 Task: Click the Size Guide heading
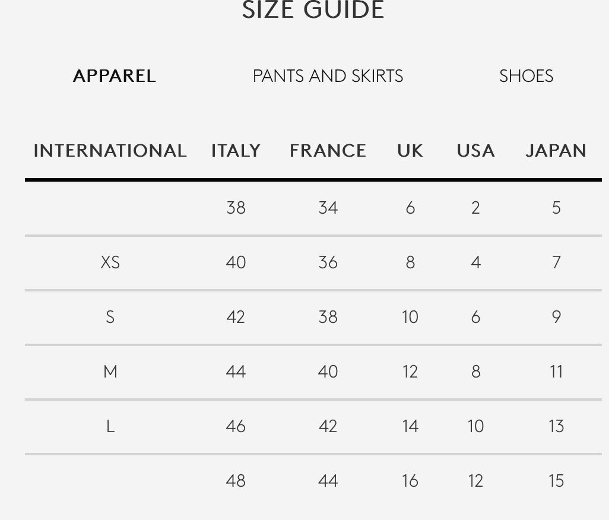pos(313,11)
